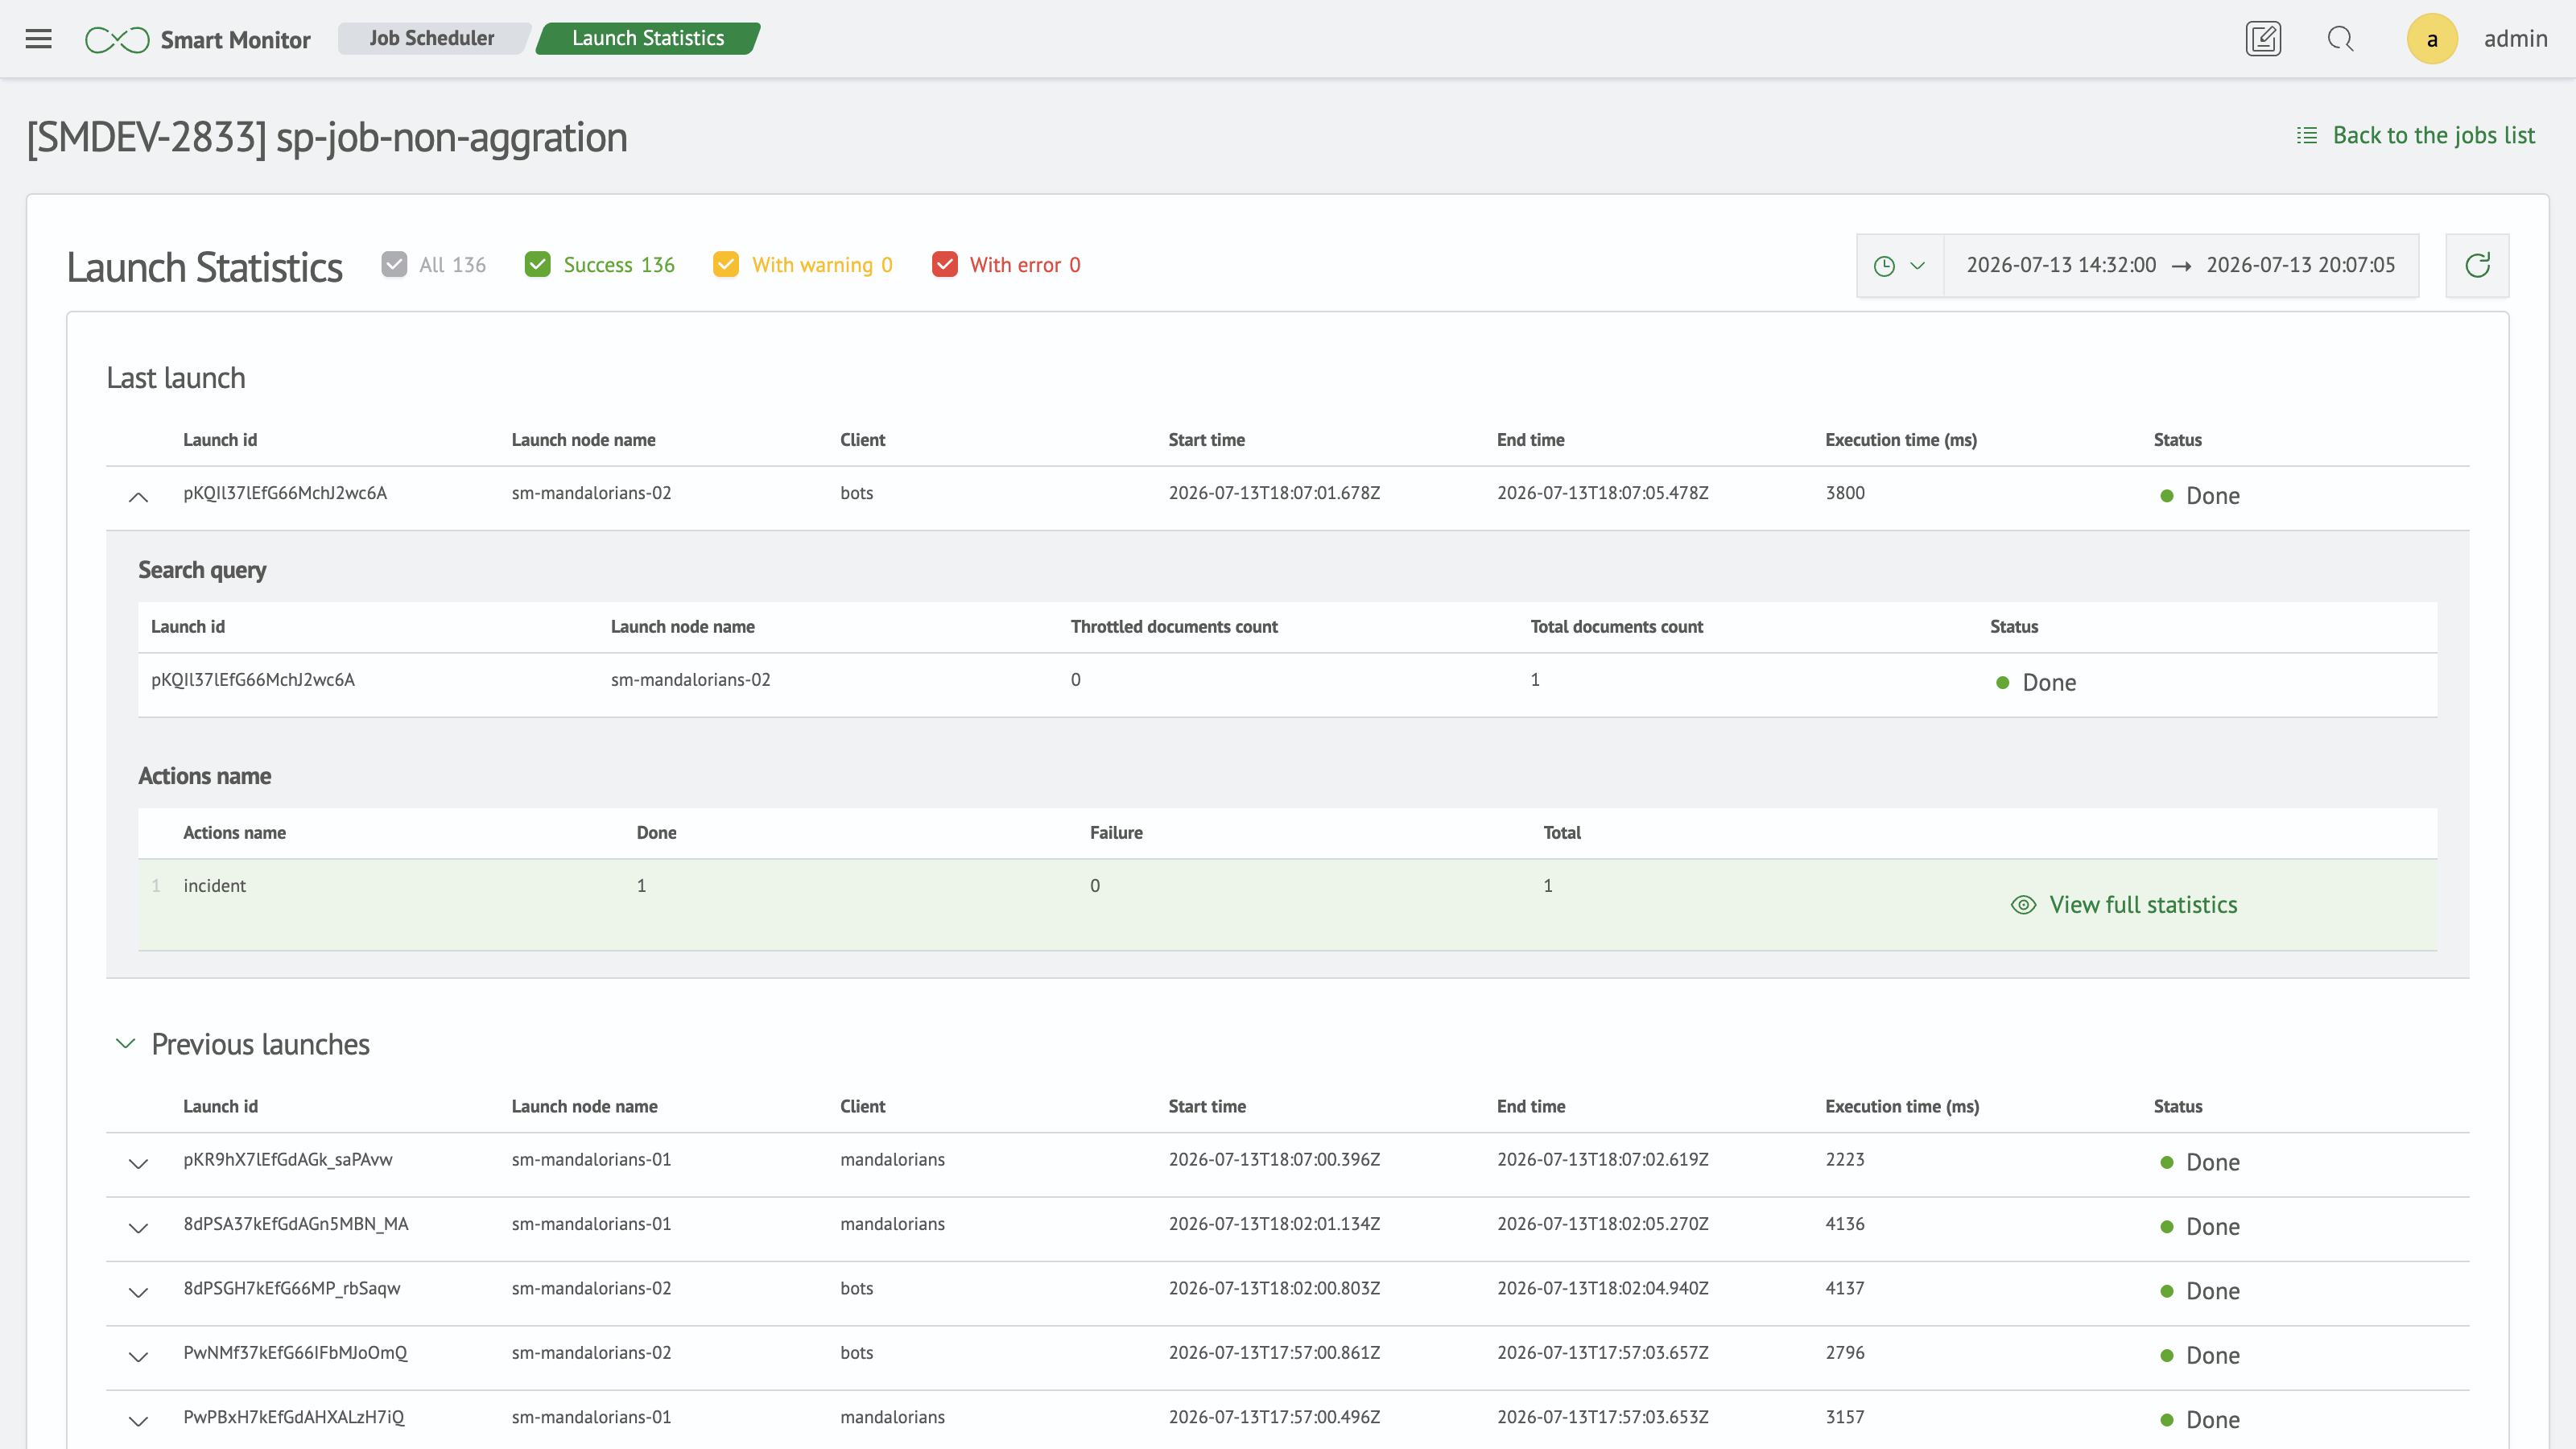Expand launch pKR9hX7lEfGdAGk_saPAvw row
Screen dimensions: 2576x1449
click(139, 1164)
